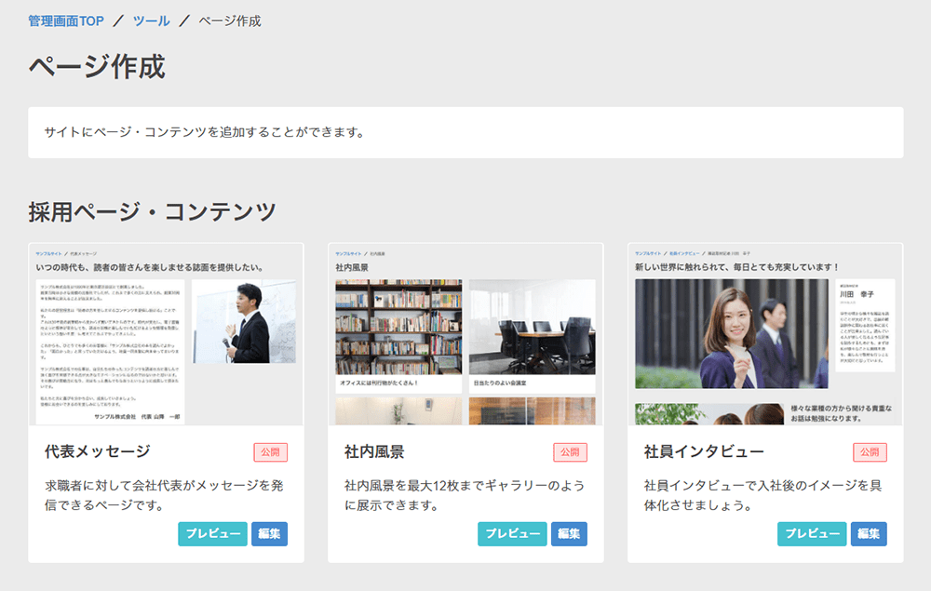Click the ページ作成 breadcrumb text

[x=230, y=20]
